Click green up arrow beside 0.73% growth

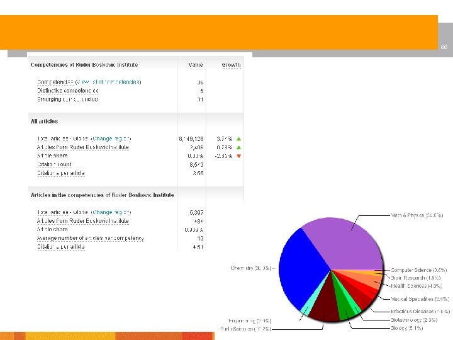(238, 148)
